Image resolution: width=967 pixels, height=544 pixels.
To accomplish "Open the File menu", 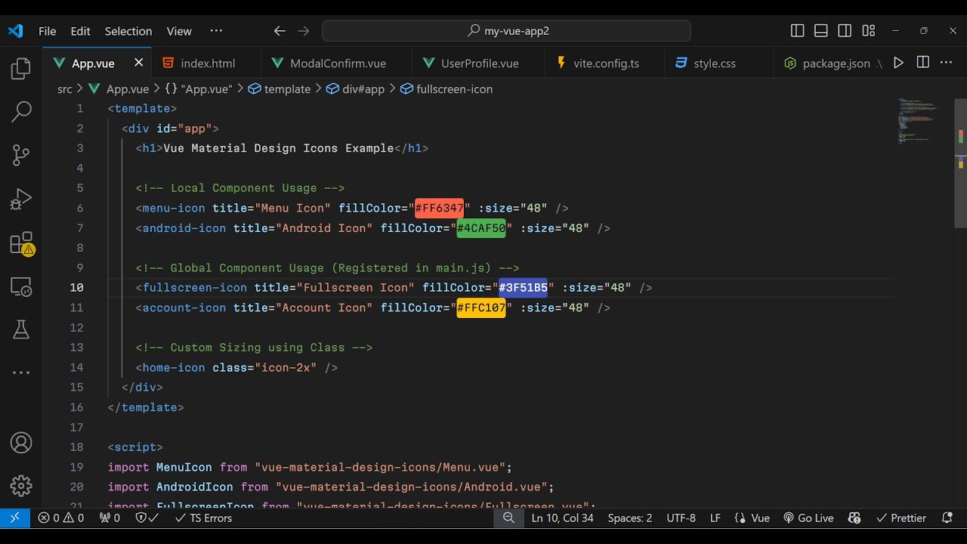I will click(x=47, y=31).
